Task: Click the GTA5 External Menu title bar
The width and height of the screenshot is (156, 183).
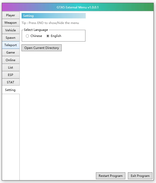Action: pos(78,7)
